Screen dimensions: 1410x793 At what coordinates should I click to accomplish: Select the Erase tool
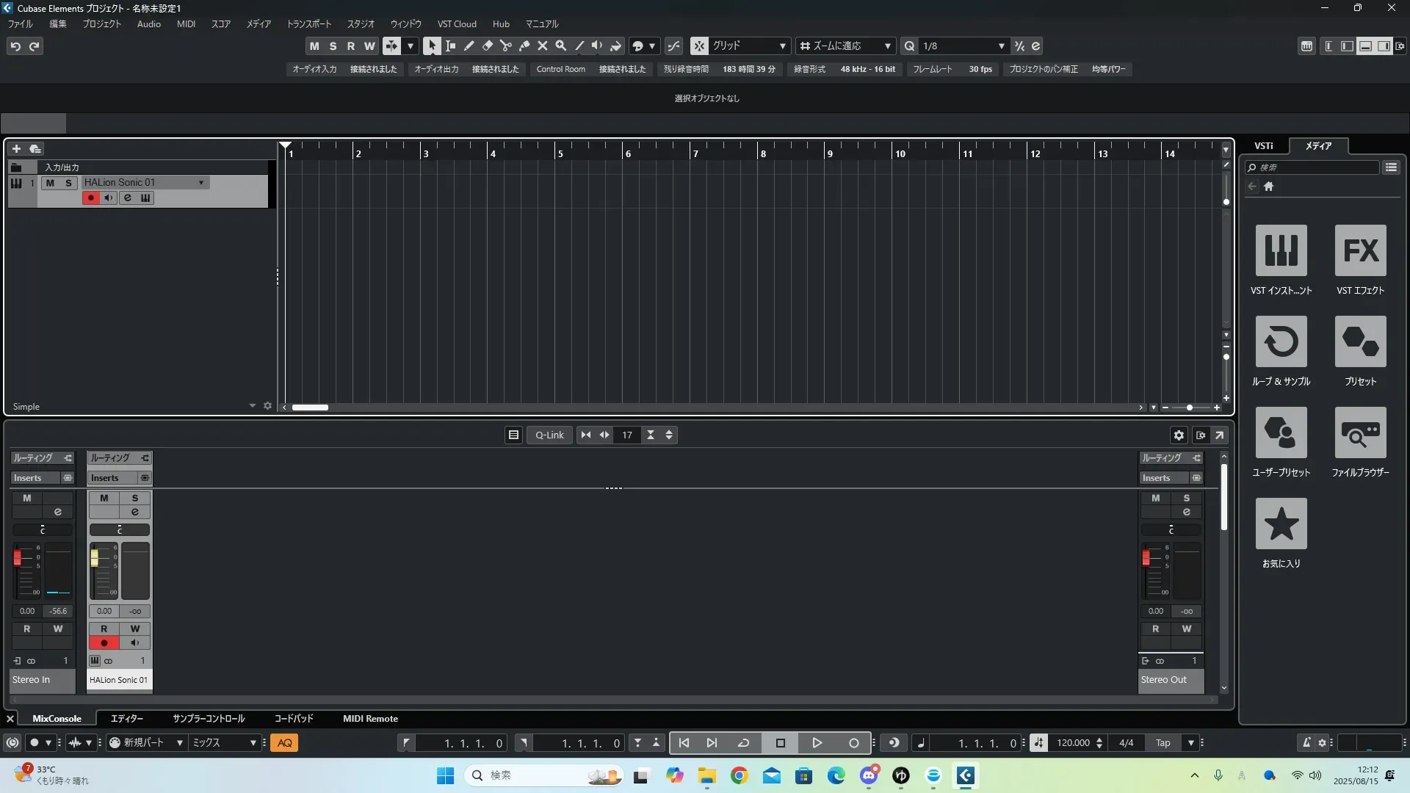pos(487,46)
